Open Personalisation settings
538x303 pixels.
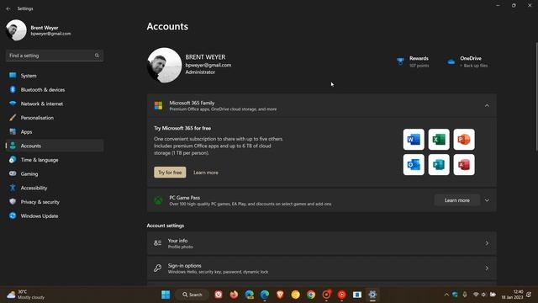pyautogui.click(x=55, y=118)
